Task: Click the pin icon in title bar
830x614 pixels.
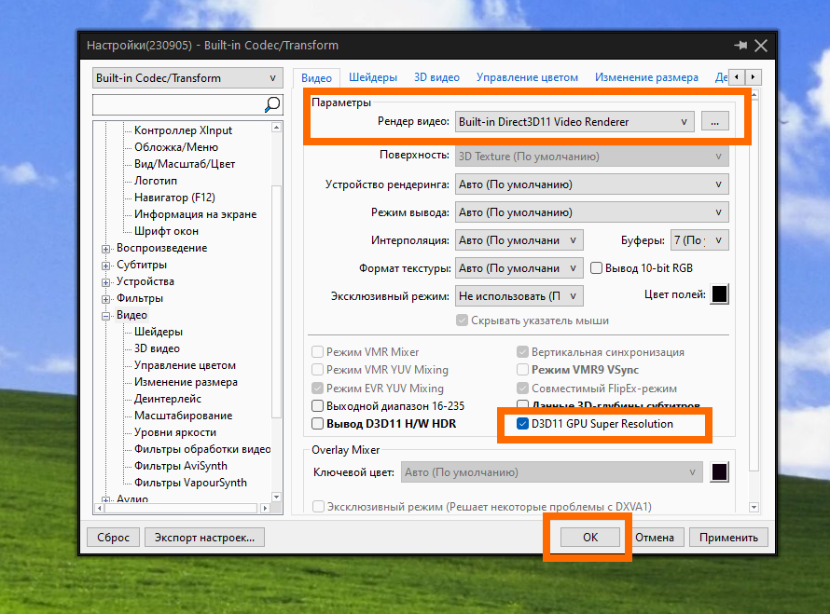Action: 740,46
